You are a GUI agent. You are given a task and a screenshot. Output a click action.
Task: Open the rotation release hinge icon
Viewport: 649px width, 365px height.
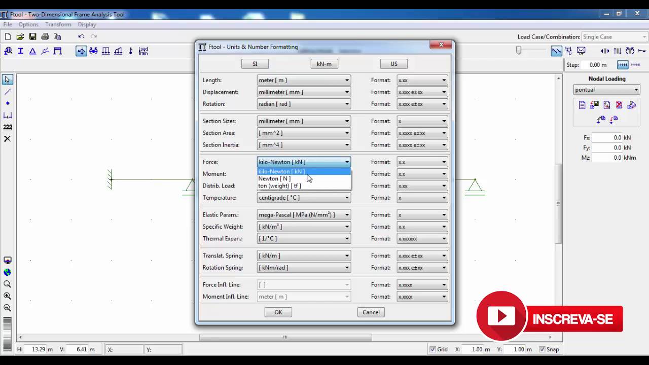pos(45,51)
